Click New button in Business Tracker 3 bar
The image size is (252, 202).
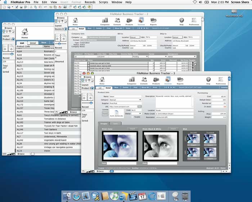click(116, 87)
